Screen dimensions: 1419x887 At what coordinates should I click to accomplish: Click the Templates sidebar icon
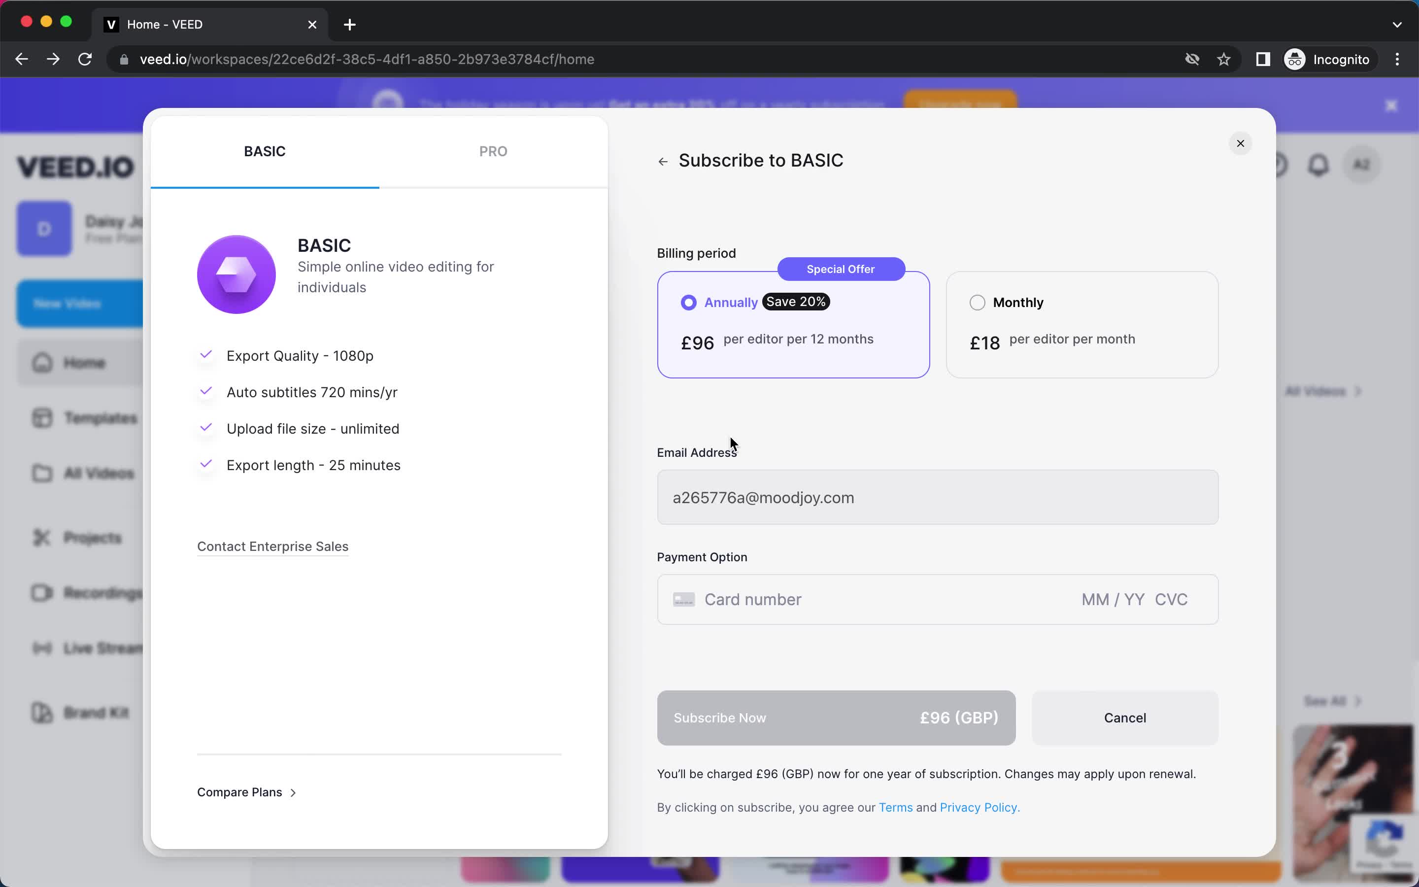point(42,418)
